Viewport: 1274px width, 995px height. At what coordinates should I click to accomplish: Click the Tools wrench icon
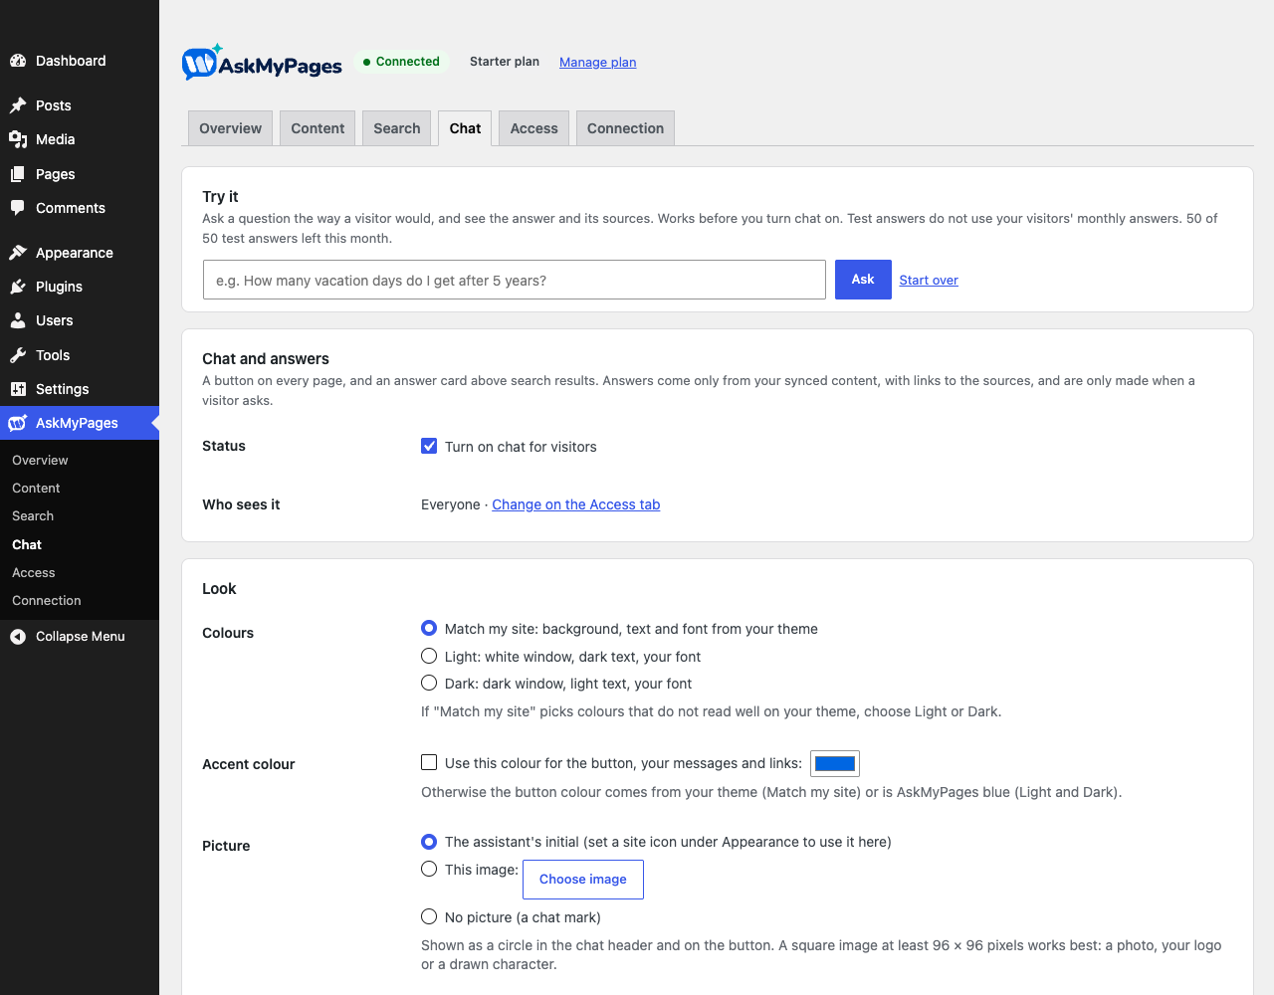18,355
